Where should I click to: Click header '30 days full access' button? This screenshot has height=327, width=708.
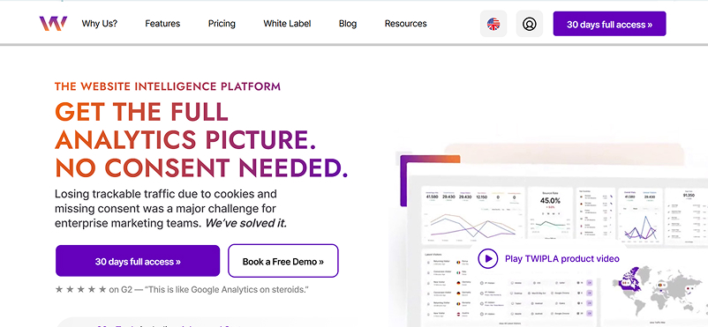click(x=609, y=24)
